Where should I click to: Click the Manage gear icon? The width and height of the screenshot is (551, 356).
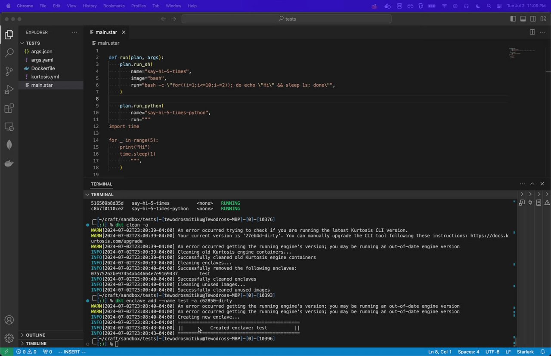[x=9, y=338]
